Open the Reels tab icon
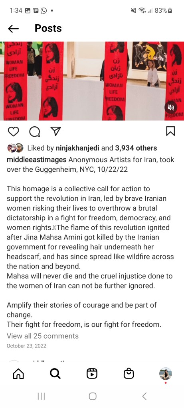Viewport: 184px width, 408px height. coord(92,374)
